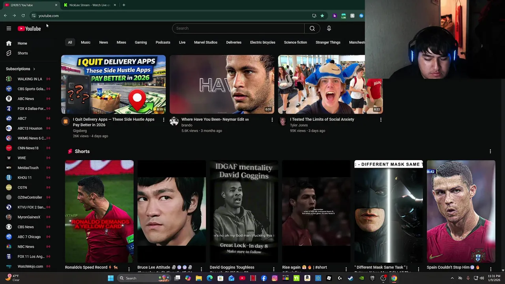Open the Shorts shelf three-dot menu
The height and width of the screenshot is (284, 505).
click(x=490, y=151)
